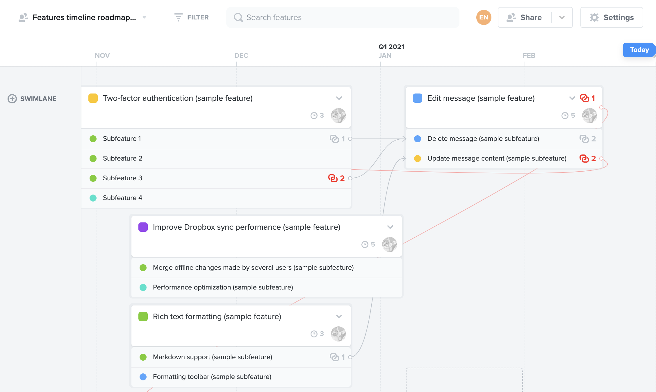The image size is (656, 392).
Task: Select Formatting toolbar subfeature row
Action: [241, 377]
